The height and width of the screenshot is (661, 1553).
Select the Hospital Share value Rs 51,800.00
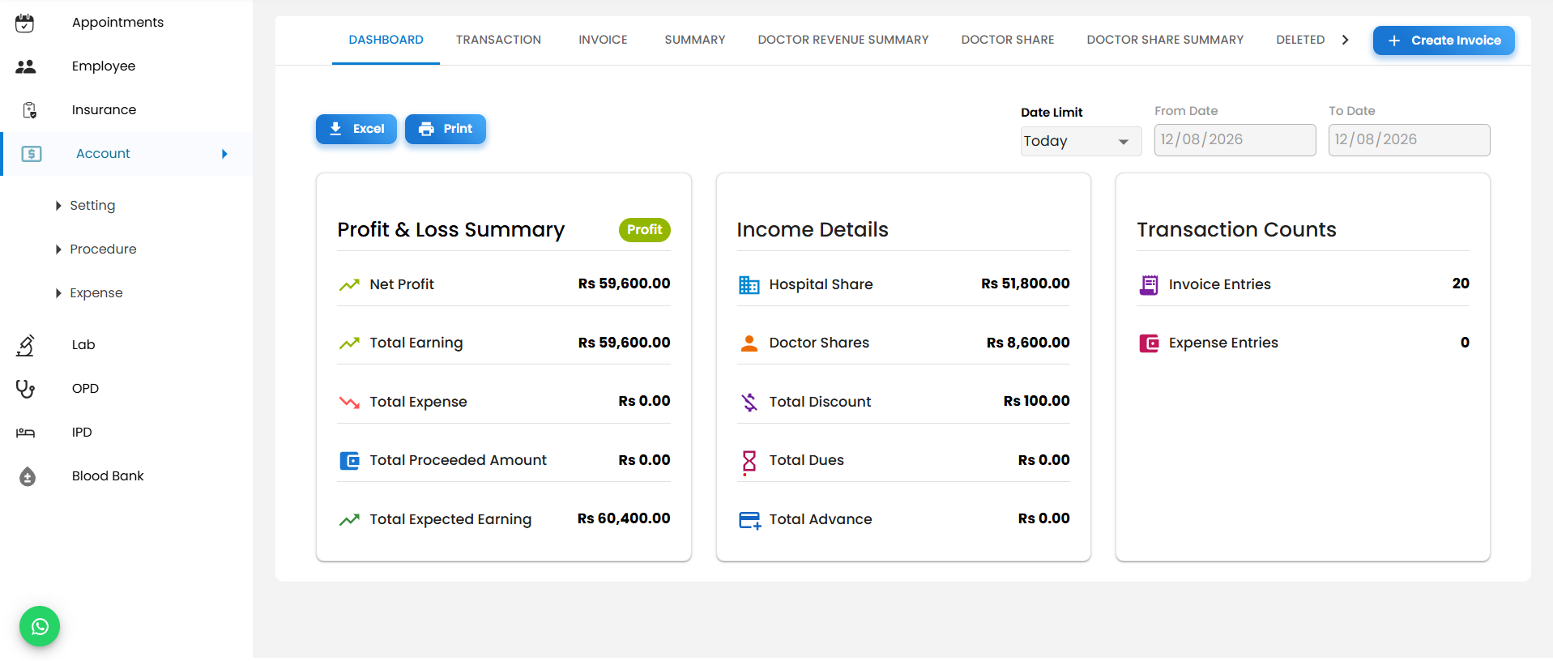tap(1025, 284)
